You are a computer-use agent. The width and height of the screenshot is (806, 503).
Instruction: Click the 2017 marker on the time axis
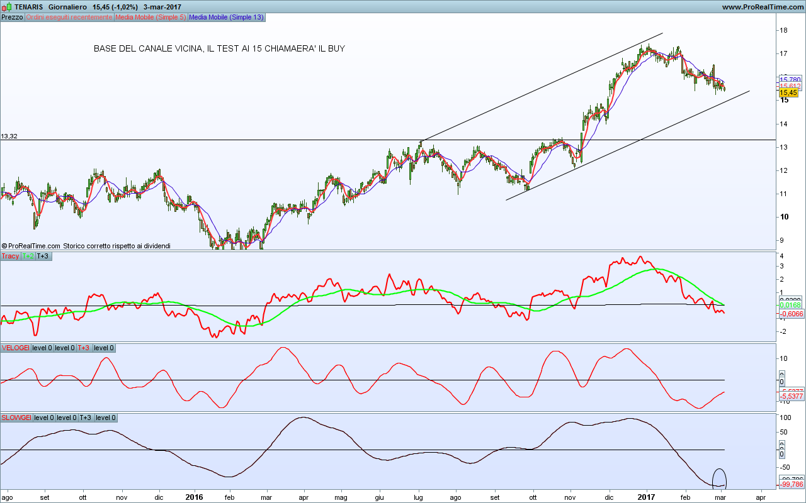pyautogui.click(x=647, y=497)
